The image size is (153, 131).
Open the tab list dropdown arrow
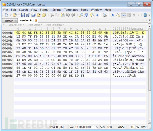(x=150, y=20)
